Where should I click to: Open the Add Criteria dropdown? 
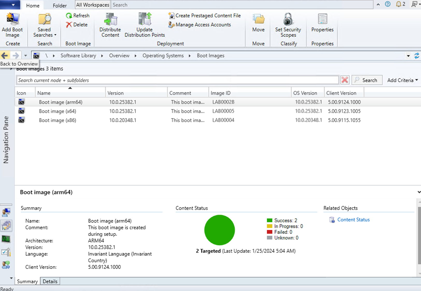coord(402,80)
